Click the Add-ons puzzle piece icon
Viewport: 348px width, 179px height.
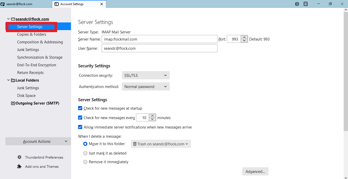tap(19, 167)
